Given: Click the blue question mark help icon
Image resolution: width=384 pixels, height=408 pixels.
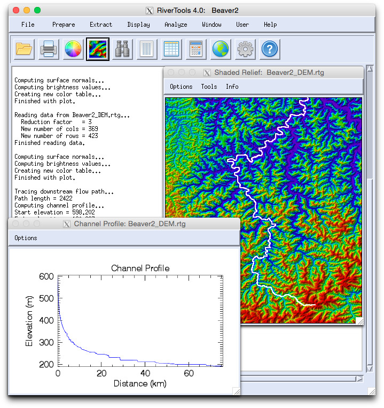Looking at the screenshot, I should tap(270, 50).
